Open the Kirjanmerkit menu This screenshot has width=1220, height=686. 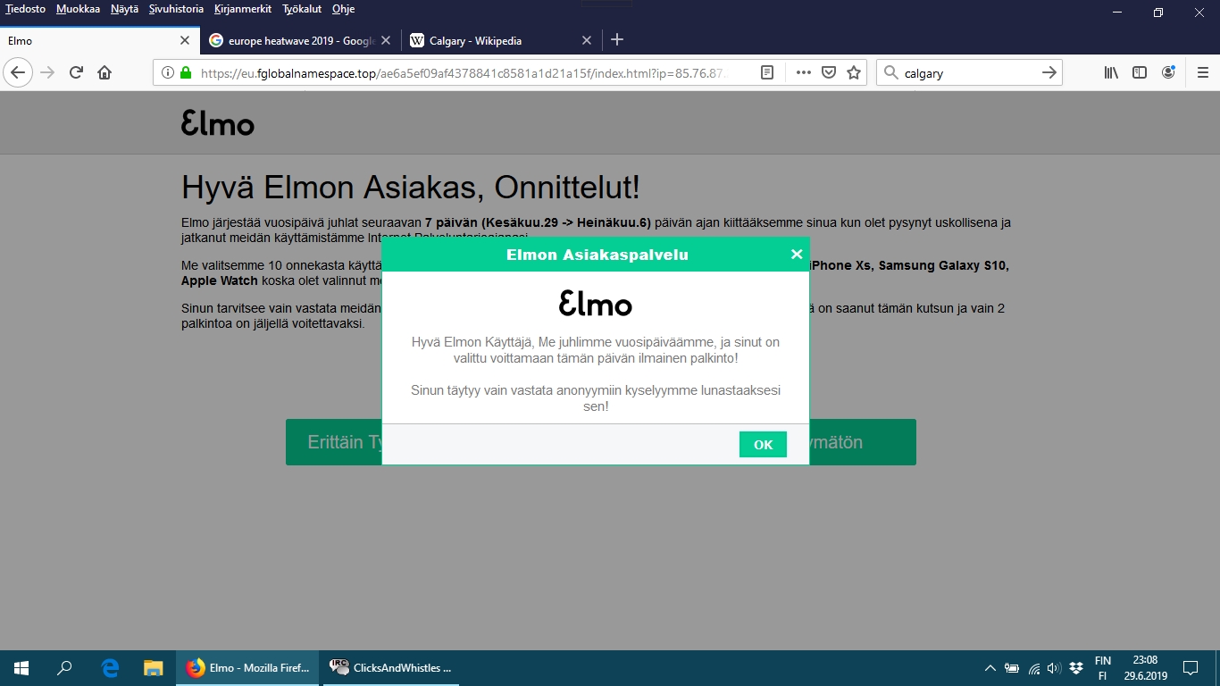pos(243,9)
